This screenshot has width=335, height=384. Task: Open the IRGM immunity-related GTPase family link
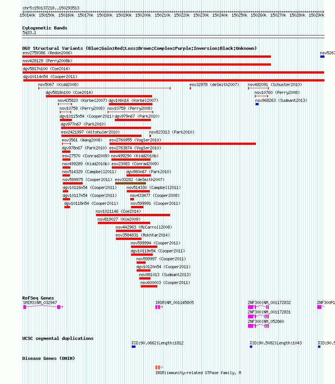pyautogui.click(x=198, y=373)
